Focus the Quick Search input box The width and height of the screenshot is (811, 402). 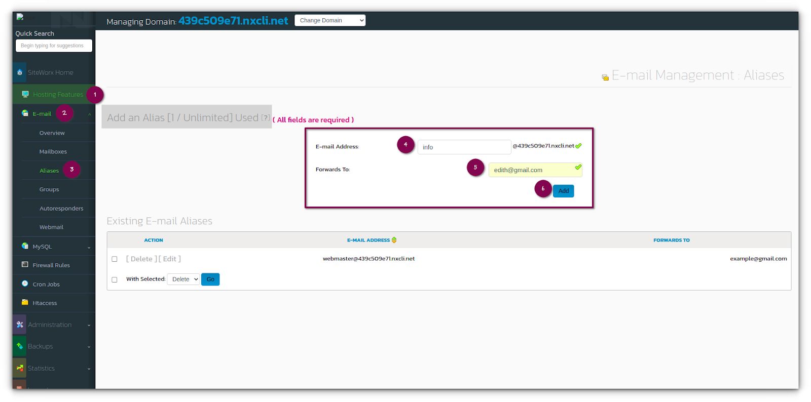click(54, 46)
